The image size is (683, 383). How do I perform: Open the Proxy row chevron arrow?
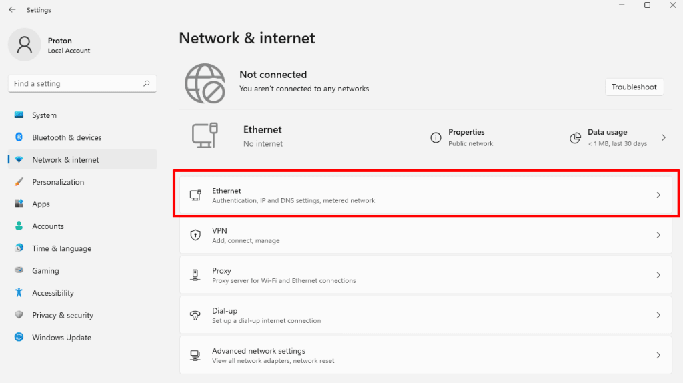[658, 275]
